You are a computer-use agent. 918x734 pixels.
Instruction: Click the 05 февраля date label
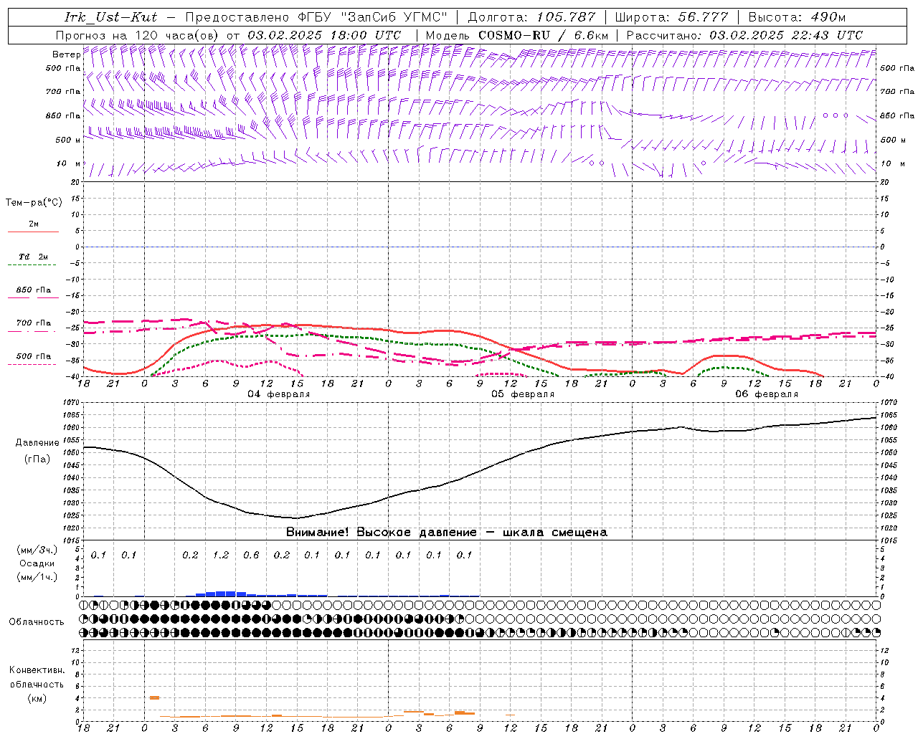[523, 394]
